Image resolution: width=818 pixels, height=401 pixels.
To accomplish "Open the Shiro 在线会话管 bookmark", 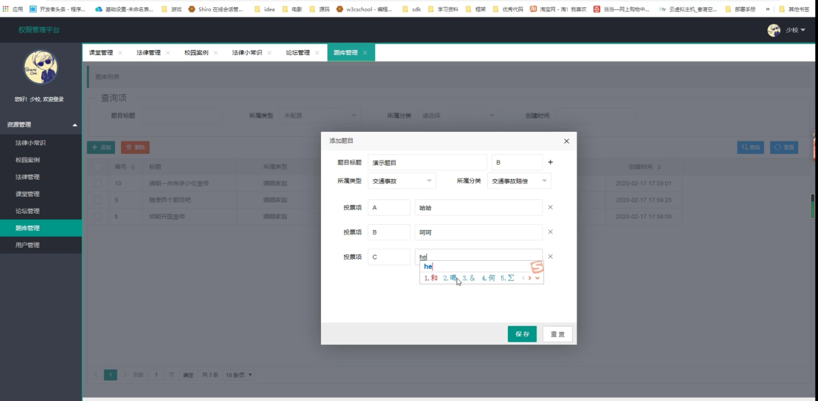I will 215,9.
